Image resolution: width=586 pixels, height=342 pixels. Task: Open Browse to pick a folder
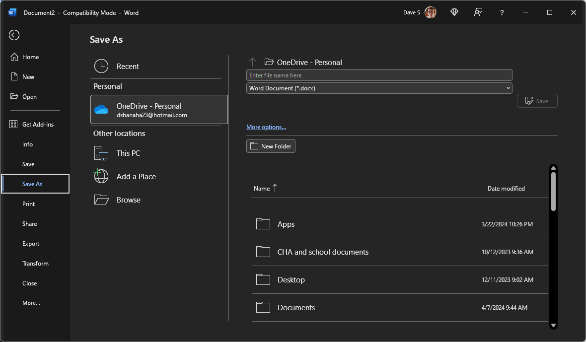click(129, 200)
